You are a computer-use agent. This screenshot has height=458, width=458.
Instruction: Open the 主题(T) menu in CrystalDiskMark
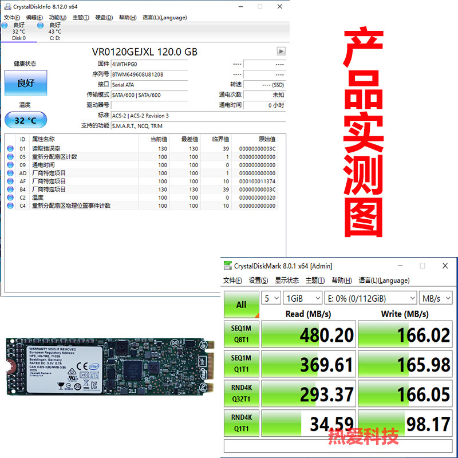[x=315, y=281]
